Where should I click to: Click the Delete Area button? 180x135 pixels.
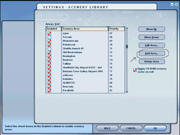point(152,62)
